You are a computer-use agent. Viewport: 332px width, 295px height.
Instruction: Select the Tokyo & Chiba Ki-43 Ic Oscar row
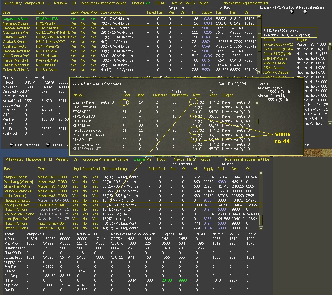[x=129, y=70]
